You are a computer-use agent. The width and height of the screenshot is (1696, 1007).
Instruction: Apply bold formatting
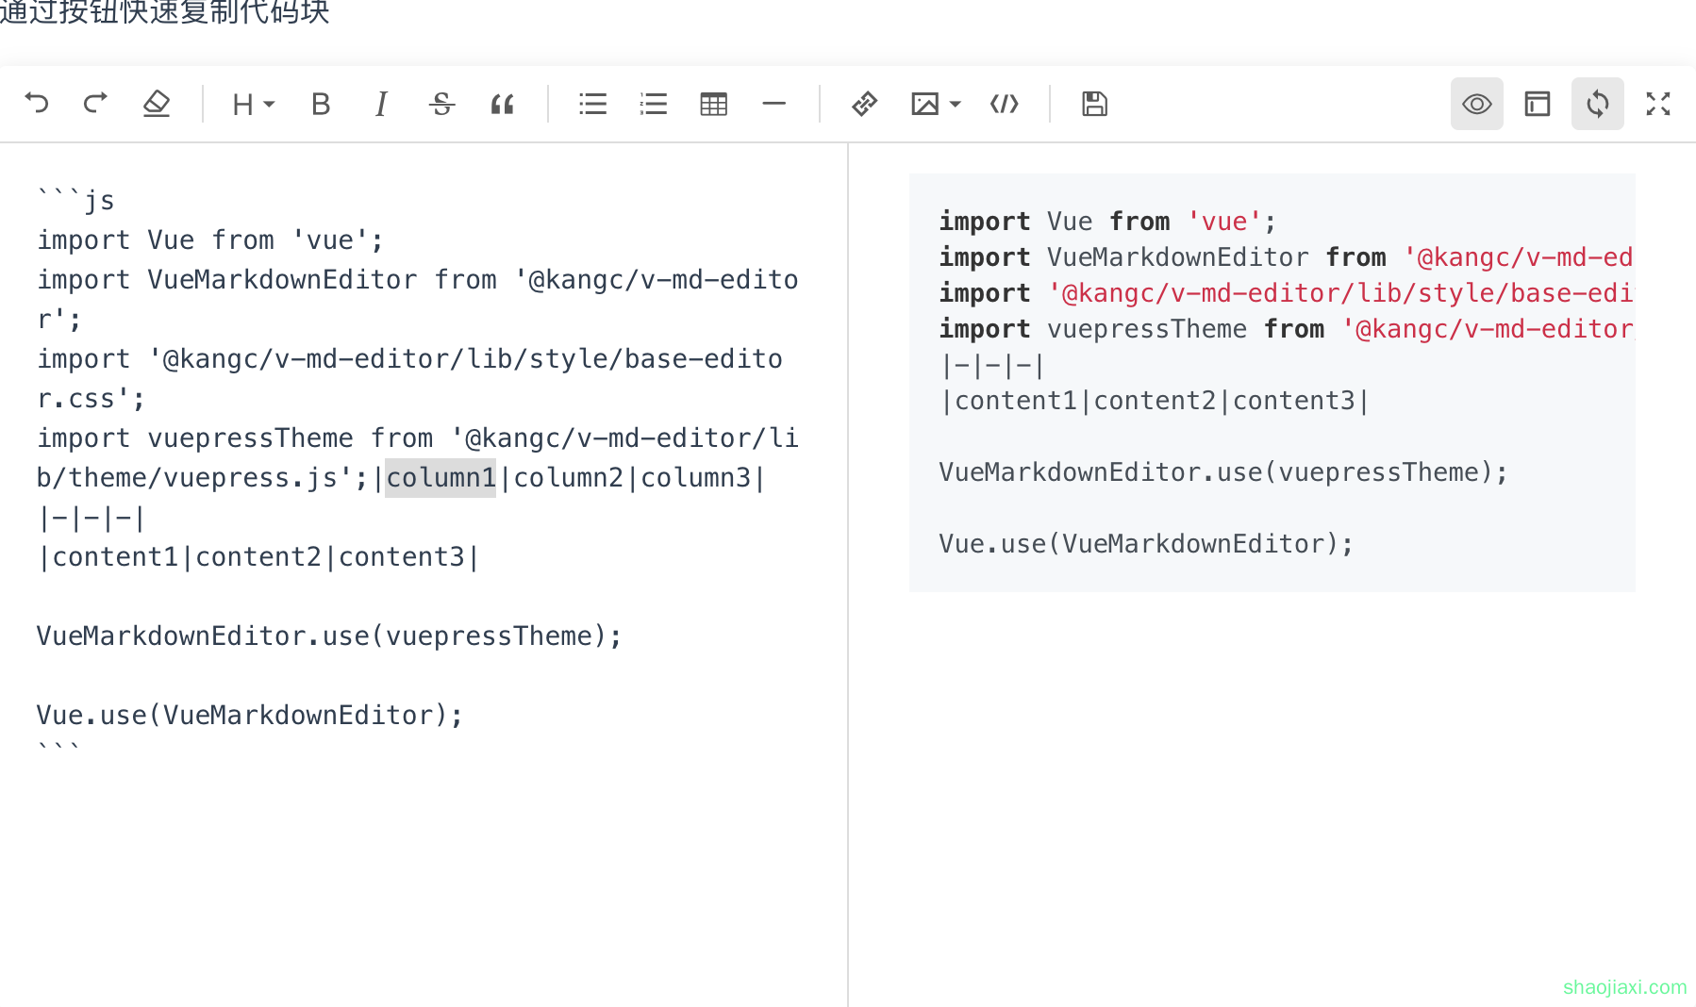click(x=321, y=104)
